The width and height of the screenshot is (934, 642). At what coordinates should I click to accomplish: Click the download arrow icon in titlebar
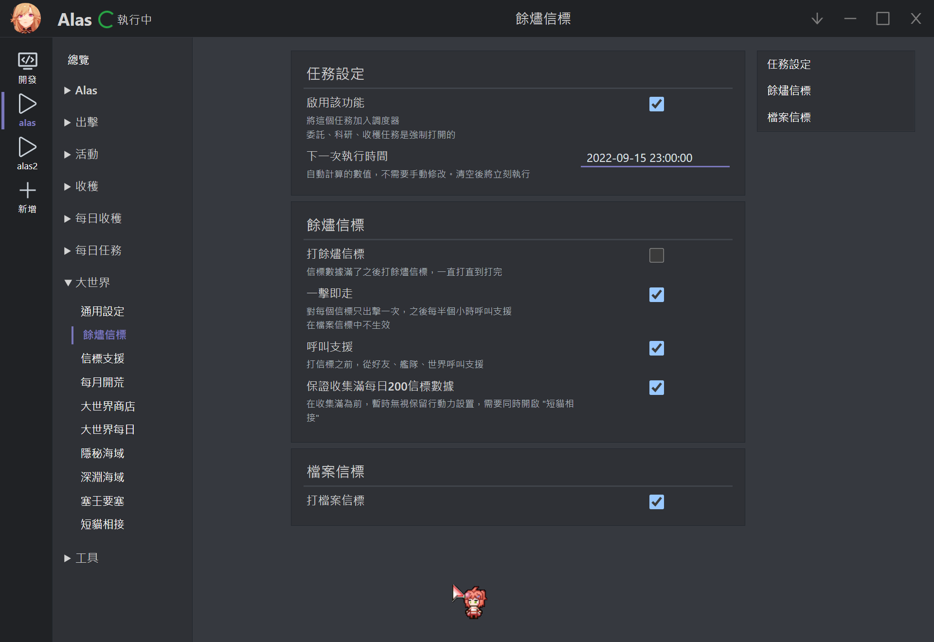click(x=817, y=18)
